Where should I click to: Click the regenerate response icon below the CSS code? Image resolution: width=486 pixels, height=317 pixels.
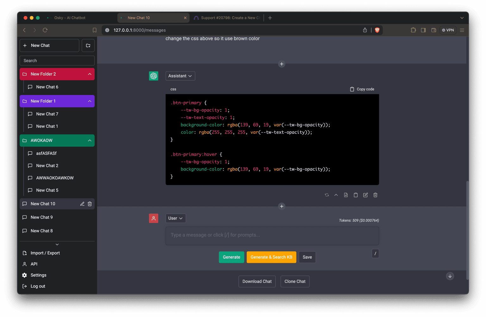click(x=327, y=195)
